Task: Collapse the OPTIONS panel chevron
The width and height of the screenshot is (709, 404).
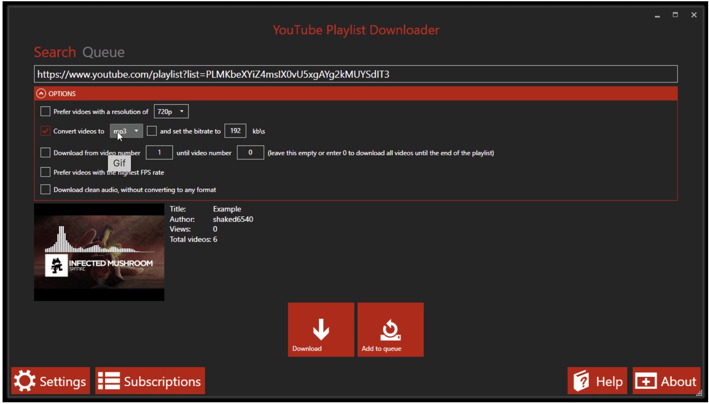Action: [41, 93]
